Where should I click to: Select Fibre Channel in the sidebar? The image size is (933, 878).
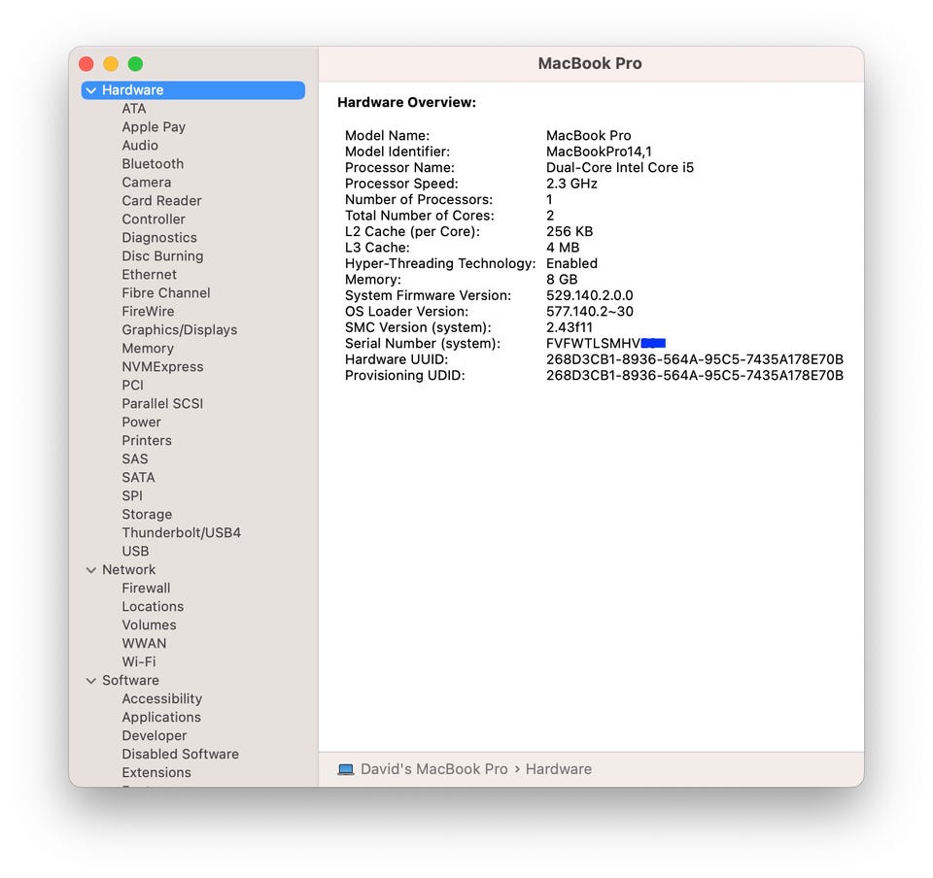pos(166,293)
